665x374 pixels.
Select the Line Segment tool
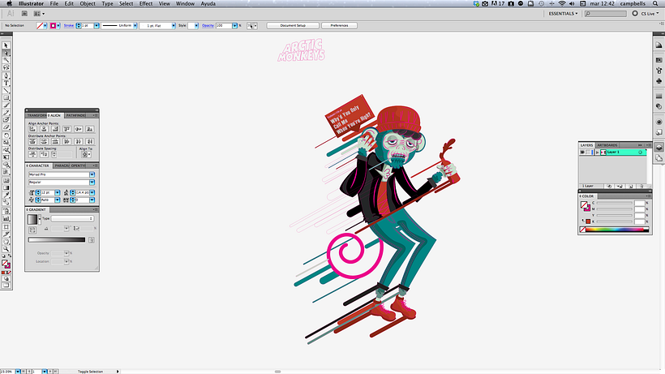[x=6, y=90]
